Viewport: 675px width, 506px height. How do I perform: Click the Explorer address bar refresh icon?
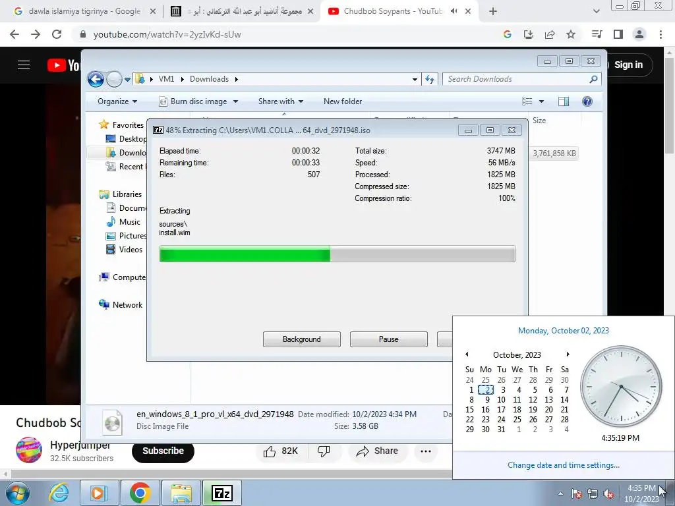pyautogui.click(x=430, y=79)
